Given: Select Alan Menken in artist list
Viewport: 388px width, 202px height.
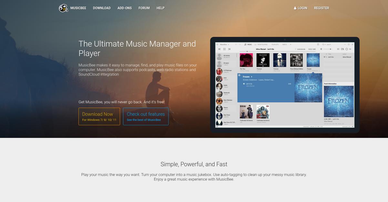Looking at the screenshot, I should pyautogui.click(x=226, y=101).
